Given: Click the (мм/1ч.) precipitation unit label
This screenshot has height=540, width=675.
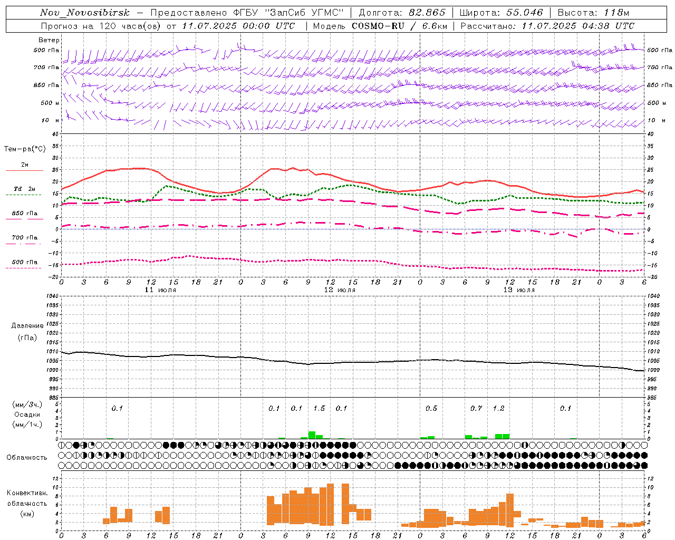Looking at the screenshot, I should (x=27, y=425).
